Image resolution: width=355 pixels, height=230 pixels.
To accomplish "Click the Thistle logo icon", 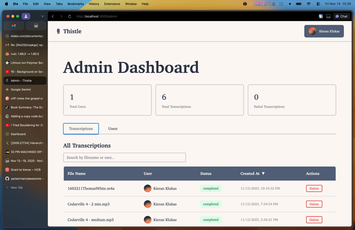I will coord(58,31).
